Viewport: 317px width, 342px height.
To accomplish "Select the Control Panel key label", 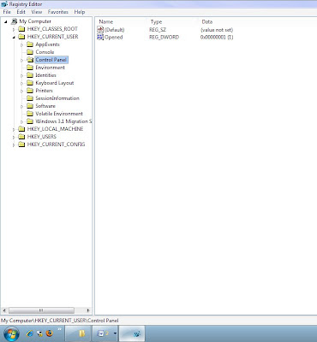I will click(x=51, y=60).
